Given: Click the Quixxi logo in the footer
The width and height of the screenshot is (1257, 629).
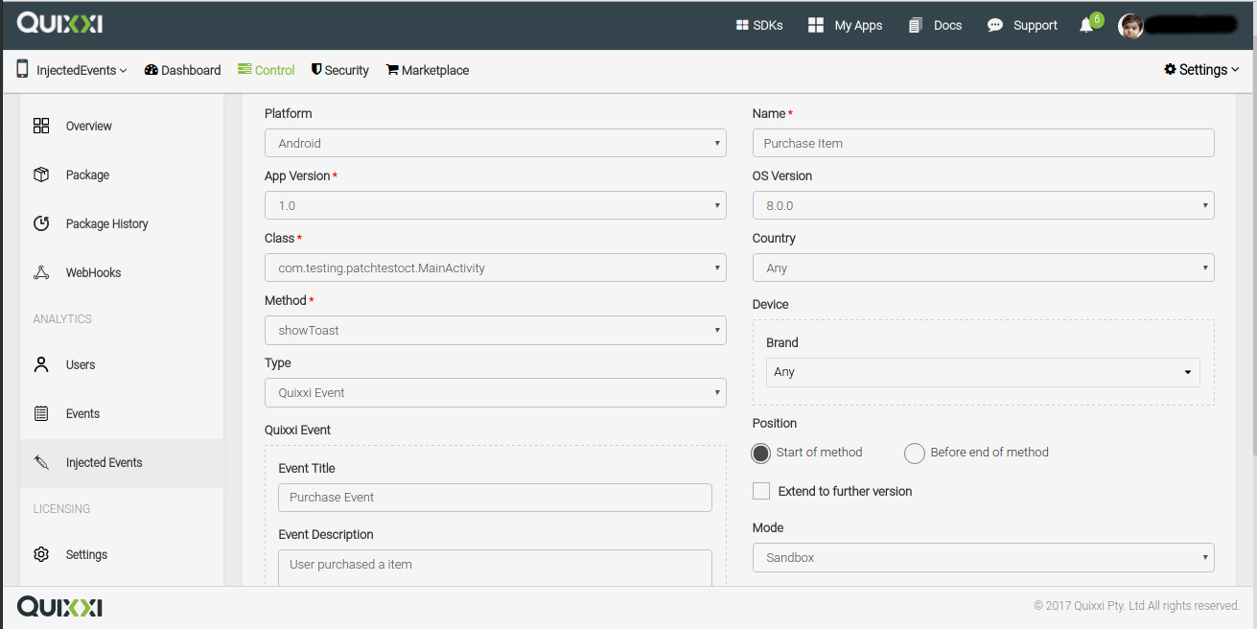Looking at the screenshot, I should 59,606.
